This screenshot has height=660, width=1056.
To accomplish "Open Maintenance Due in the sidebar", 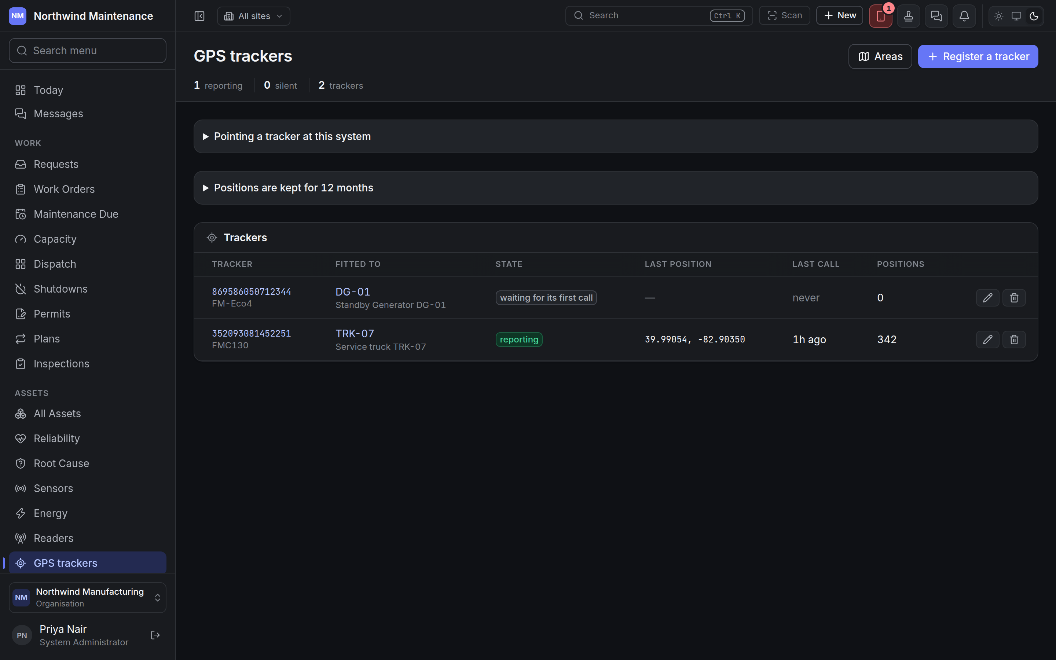I will tap(88, 214).
